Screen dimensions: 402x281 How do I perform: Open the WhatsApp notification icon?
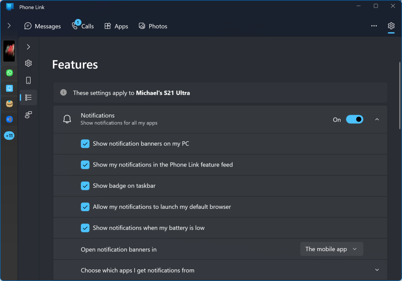coord(9,73)
